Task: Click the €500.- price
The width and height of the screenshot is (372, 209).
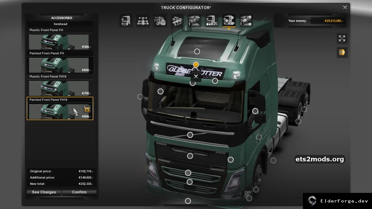Action: click(86, 47)
